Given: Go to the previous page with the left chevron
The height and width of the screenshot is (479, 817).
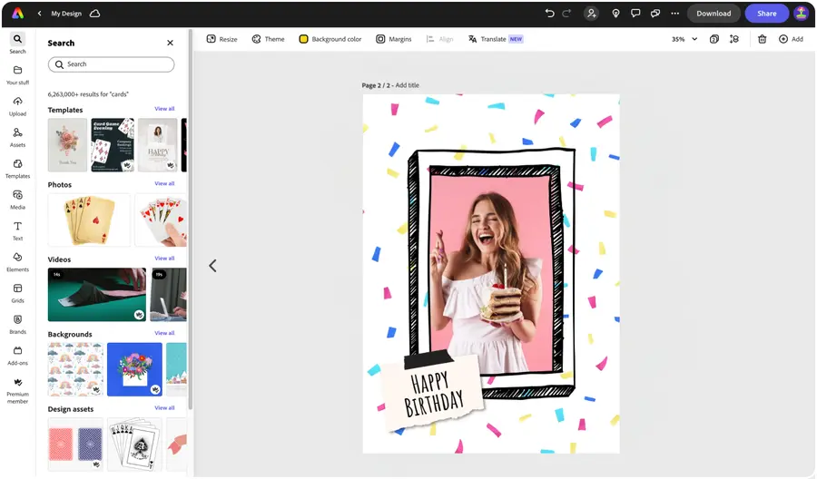Looking at the screenshot, I should [x=212, y=266].
